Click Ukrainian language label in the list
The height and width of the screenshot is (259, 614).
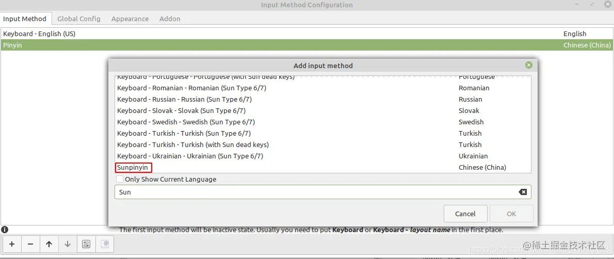click(x=473, y=156)
